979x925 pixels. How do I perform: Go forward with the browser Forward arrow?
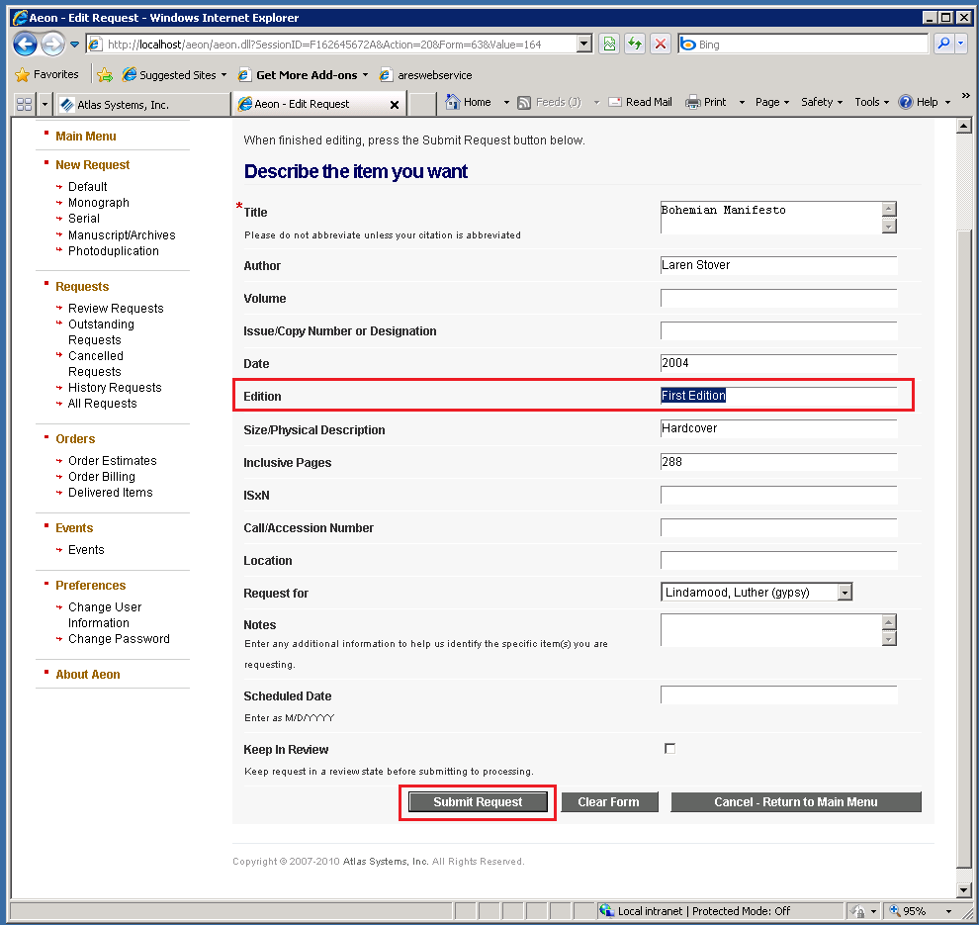[52, 45]
